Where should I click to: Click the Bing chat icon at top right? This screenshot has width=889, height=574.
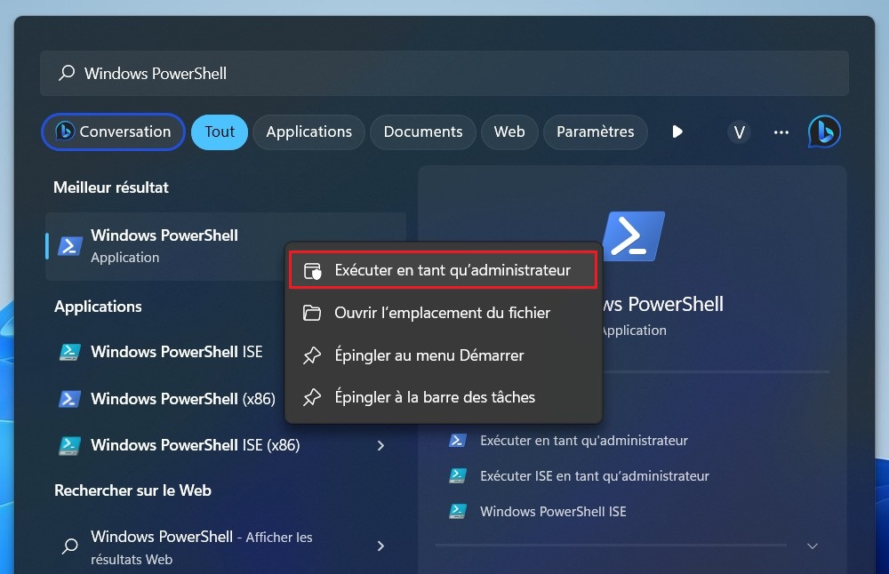click(824, 132)
